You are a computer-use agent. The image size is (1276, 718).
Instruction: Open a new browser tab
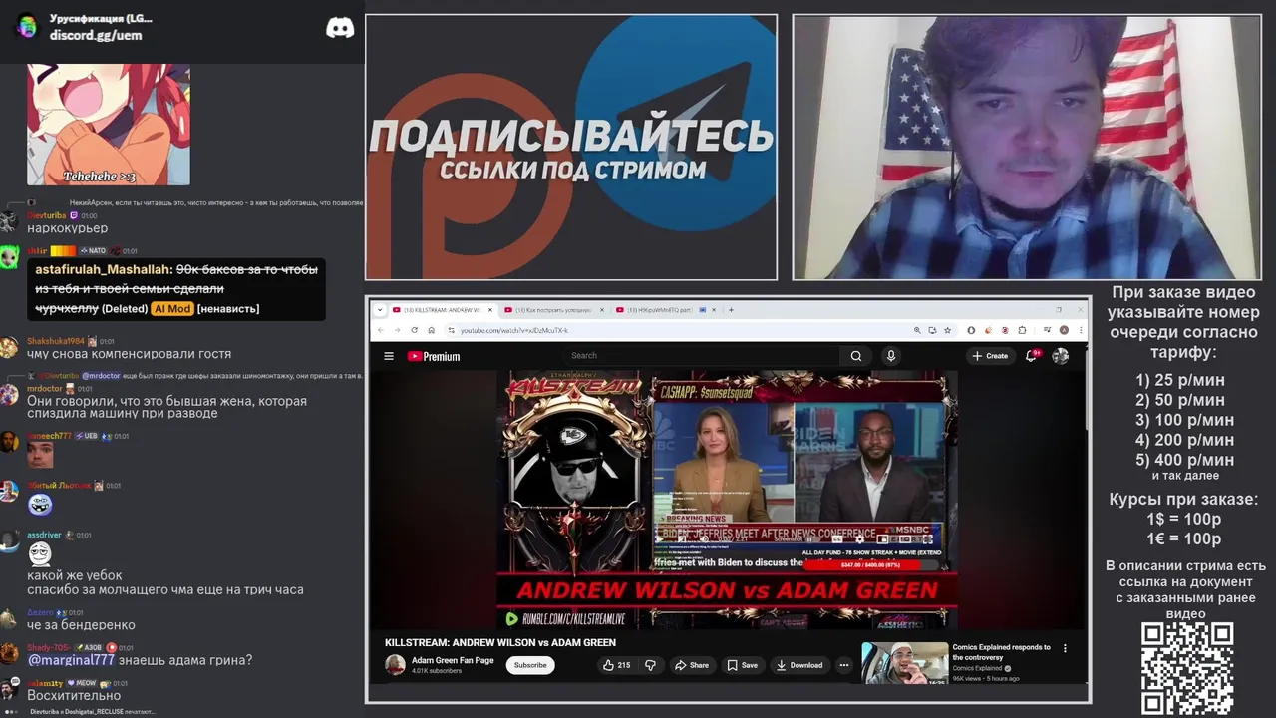point(731,310)
